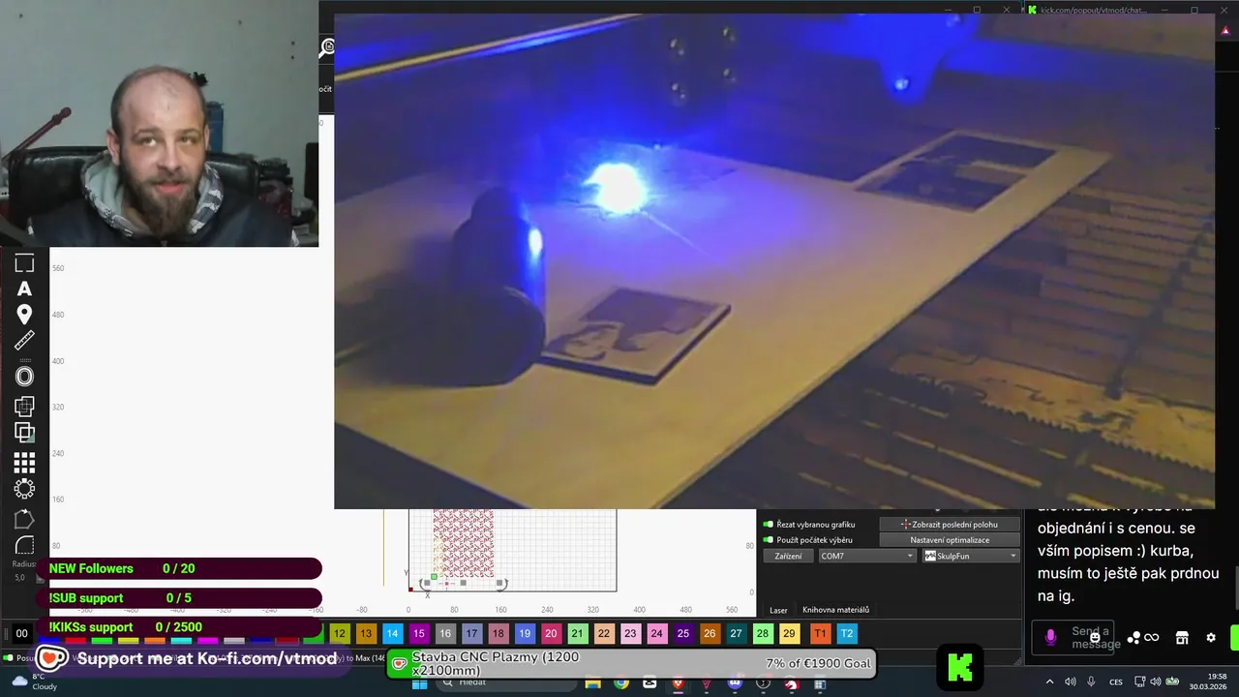1239x697 pixels.
Task: Switch to Knihovna materiálů tab
Action: click(835, 610)
